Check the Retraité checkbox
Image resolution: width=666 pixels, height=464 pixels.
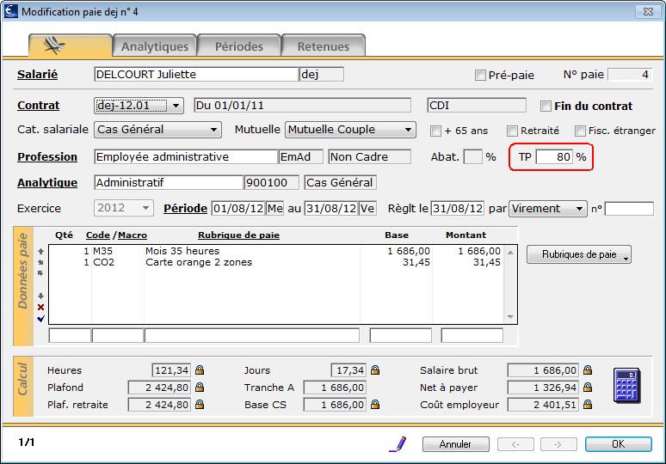coord(512,131)
